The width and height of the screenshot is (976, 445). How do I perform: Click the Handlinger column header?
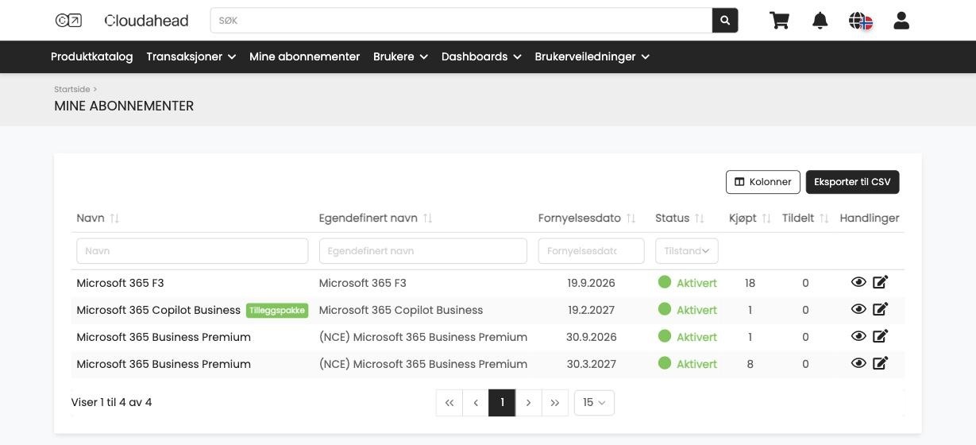(x=870, y=218)
